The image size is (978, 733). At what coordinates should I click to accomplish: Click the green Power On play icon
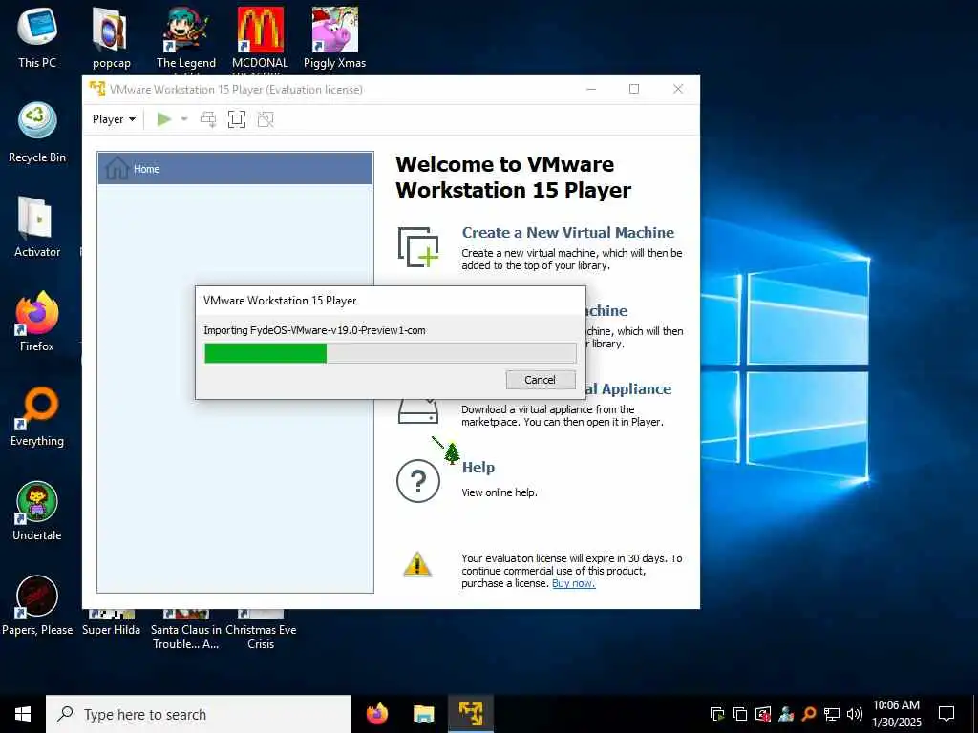pos(164,119)
